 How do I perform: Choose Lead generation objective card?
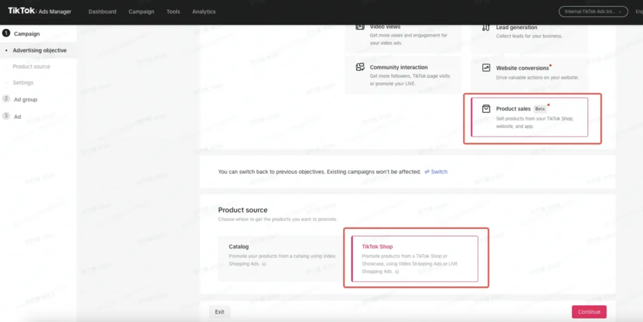pos(529,37)
